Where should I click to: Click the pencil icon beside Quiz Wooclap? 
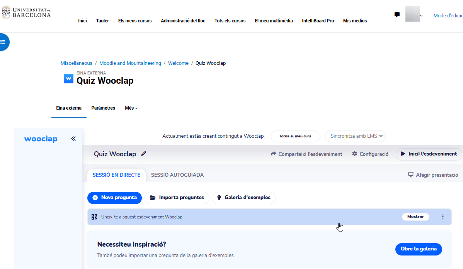click(x=143, y=154)
